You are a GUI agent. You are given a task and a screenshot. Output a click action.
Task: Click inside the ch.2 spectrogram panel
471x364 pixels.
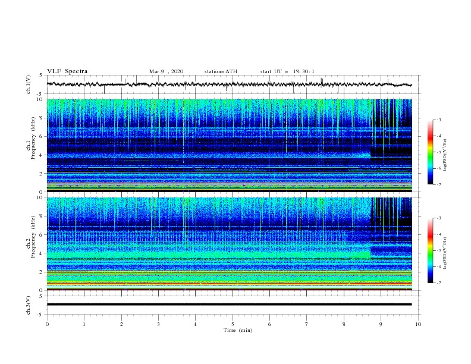point(229,244)
